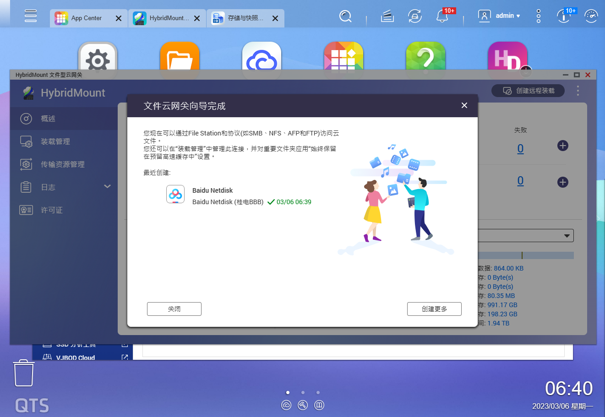The image size is (605, 417).
Task: Open VJBOD Cloud external link icon
Action: (125, 357)
